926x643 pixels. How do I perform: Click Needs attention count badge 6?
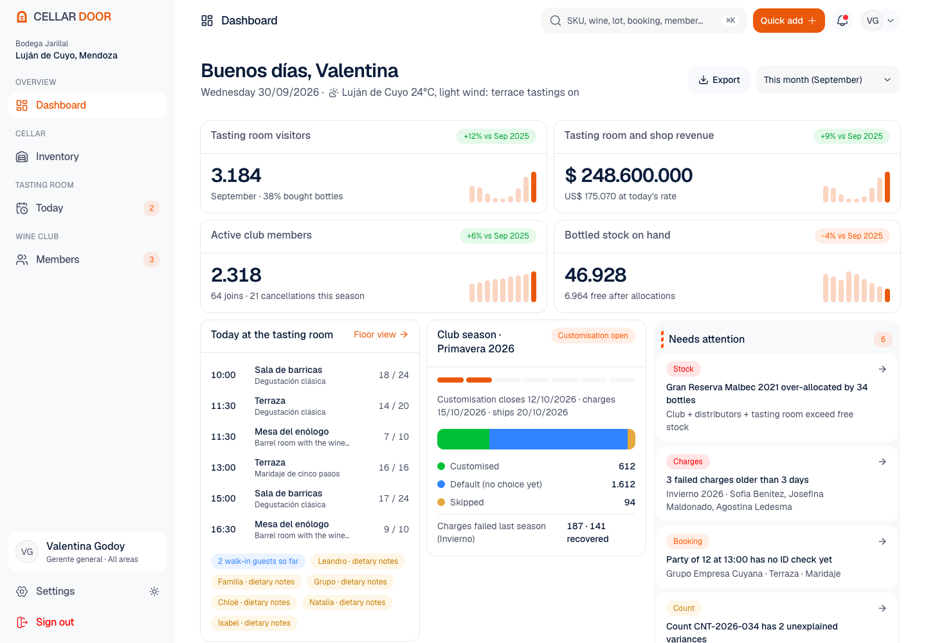pos(883,340)
